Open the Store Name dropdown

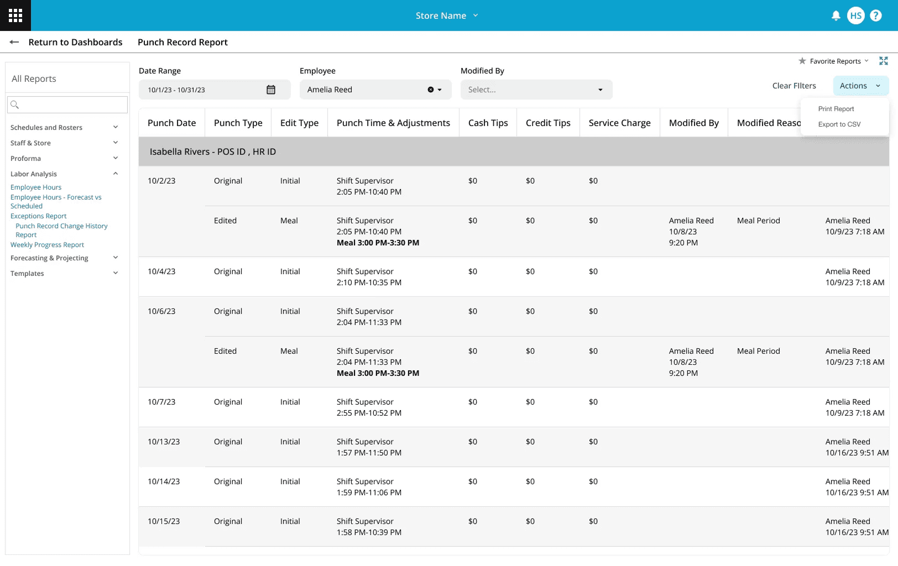(x=447, y=15)
